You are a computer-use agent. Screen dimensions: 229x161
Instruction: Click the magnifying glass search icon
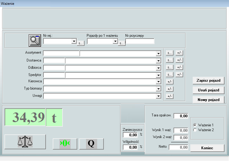point(35,40)
